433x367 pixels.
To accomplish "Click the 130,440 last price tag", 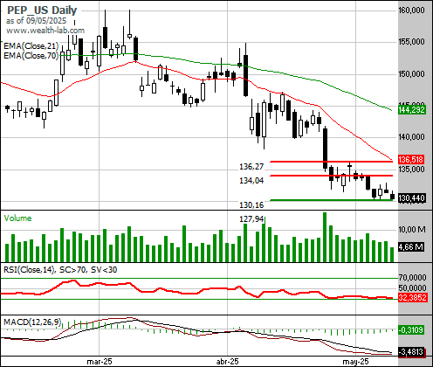I will 411,198.
